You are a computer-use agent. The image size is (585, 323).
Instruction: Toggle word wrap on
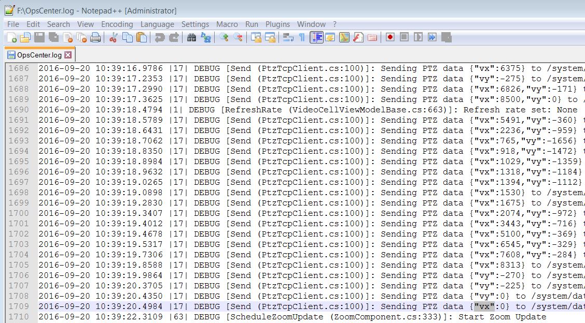[287, 37]
